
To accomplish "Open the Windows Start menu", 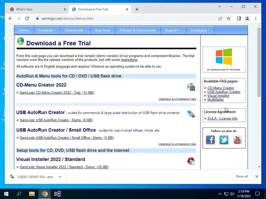I will click(x=6, y=194).
